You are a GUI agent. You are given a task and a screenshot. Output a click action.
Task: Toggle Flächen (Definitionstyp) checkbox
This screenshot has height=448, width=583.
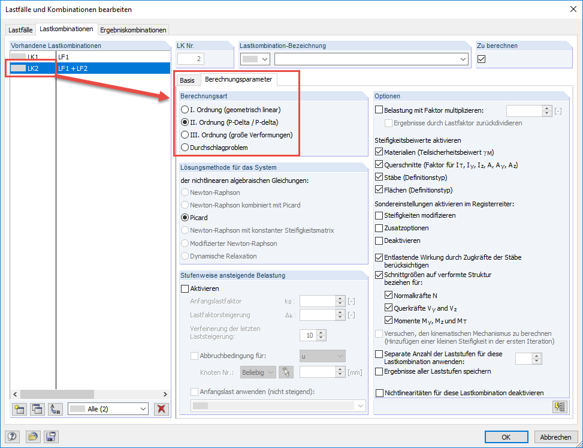pyautogui.click(x=379, y=190)
